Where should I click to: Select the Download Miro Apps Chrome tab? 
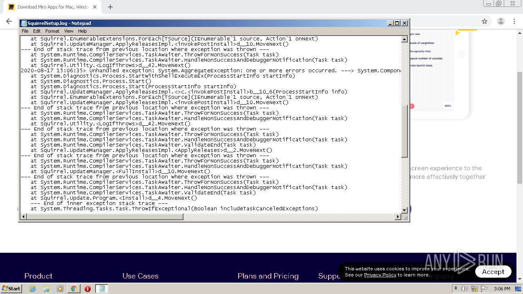click(x=52, y=7)
